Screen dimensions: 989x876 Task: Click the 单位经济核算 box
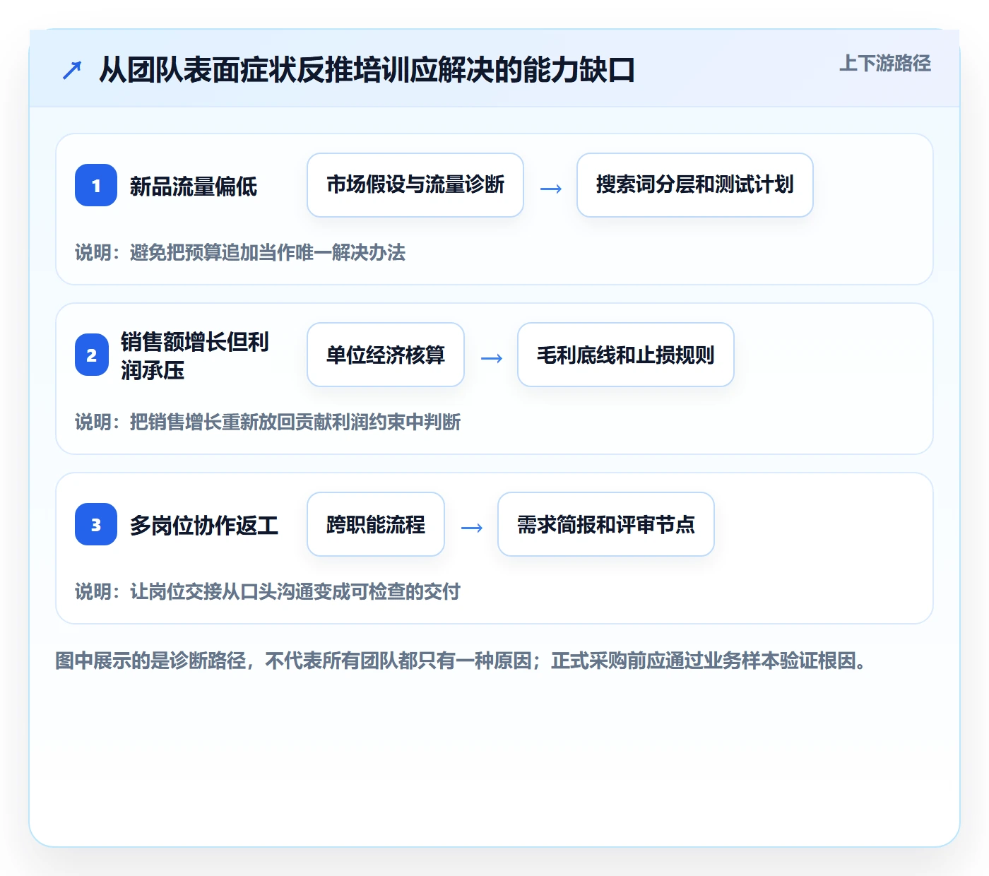pyautogui.click(x=386, y=355)
